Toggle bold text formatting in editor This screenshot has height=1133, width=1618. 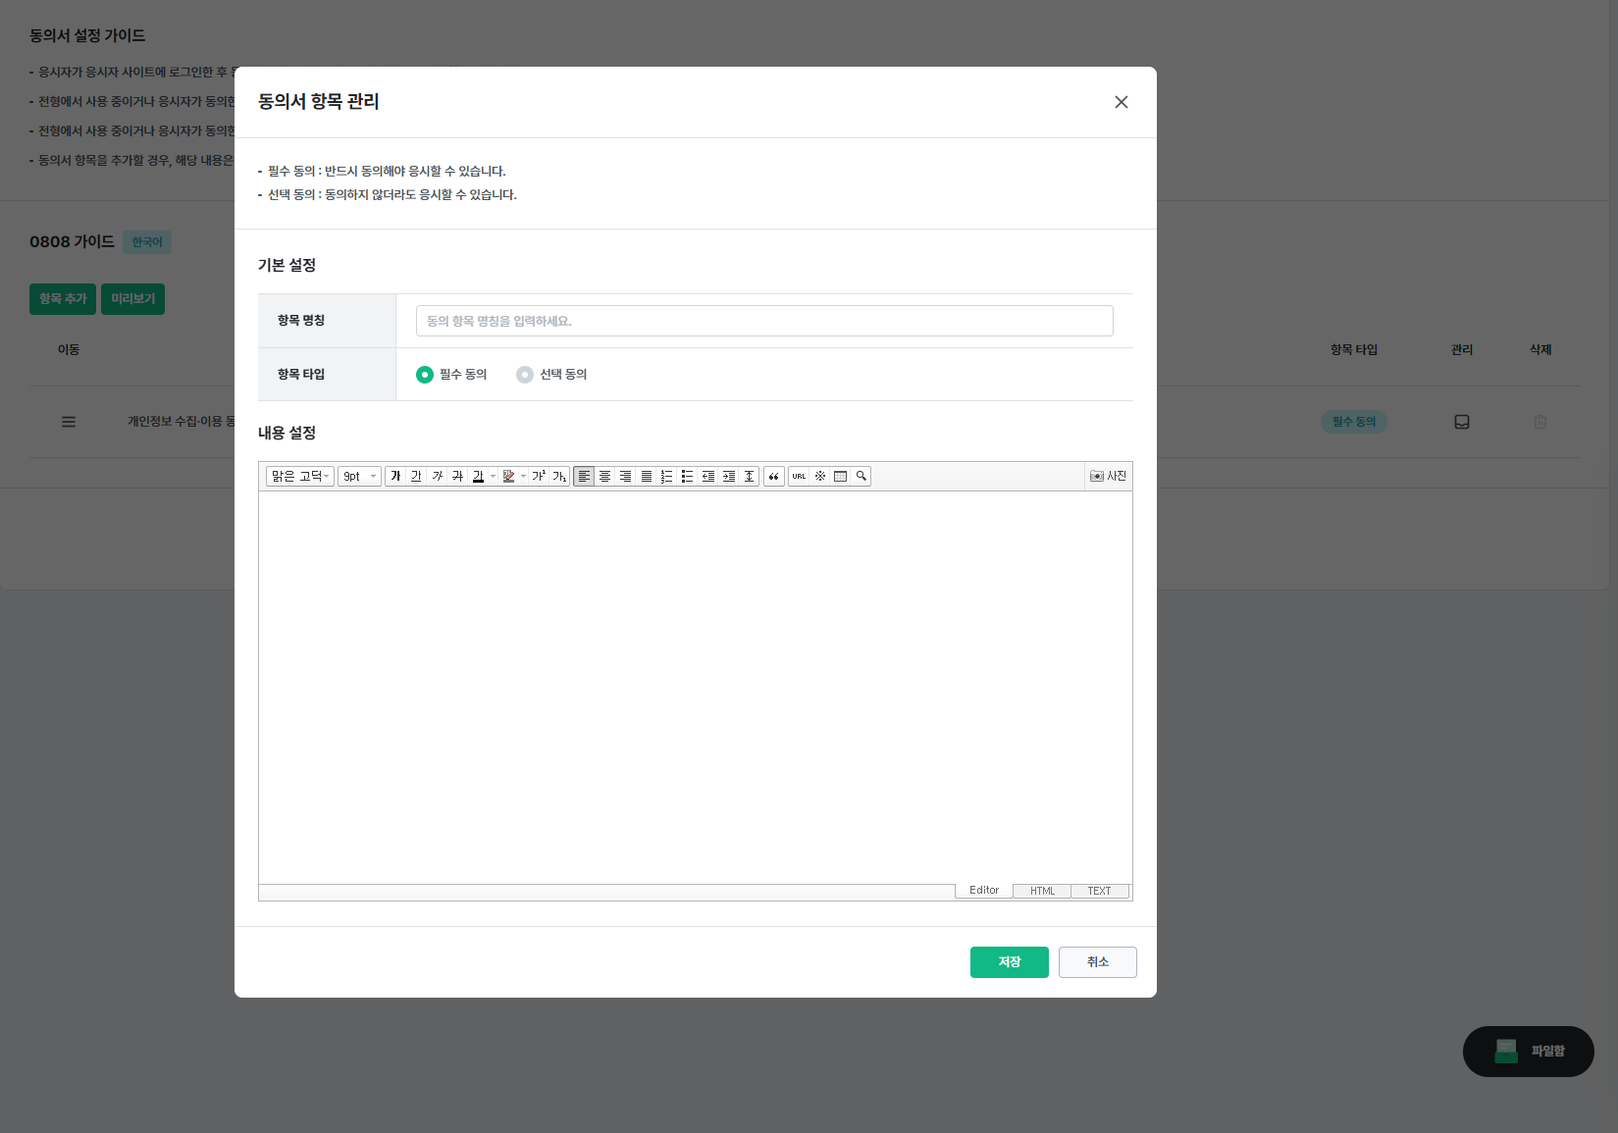click(x=395, y=476)
